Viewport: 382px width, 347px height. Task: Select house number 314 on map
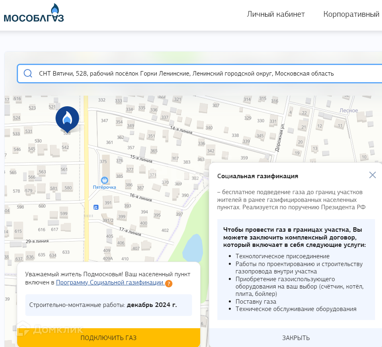coord(247,99)
